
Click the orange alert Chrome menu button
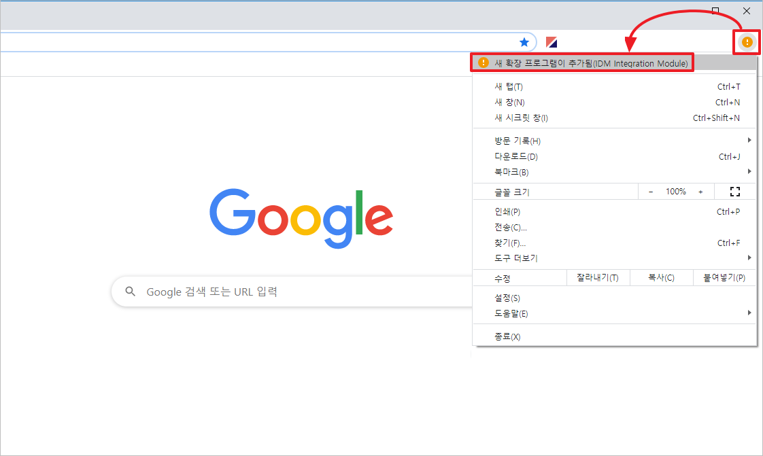tap(747, 42)
